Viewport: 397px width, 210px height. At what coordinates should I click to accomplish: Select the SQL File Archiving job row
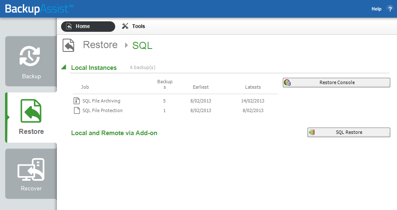tap(175, 101)
